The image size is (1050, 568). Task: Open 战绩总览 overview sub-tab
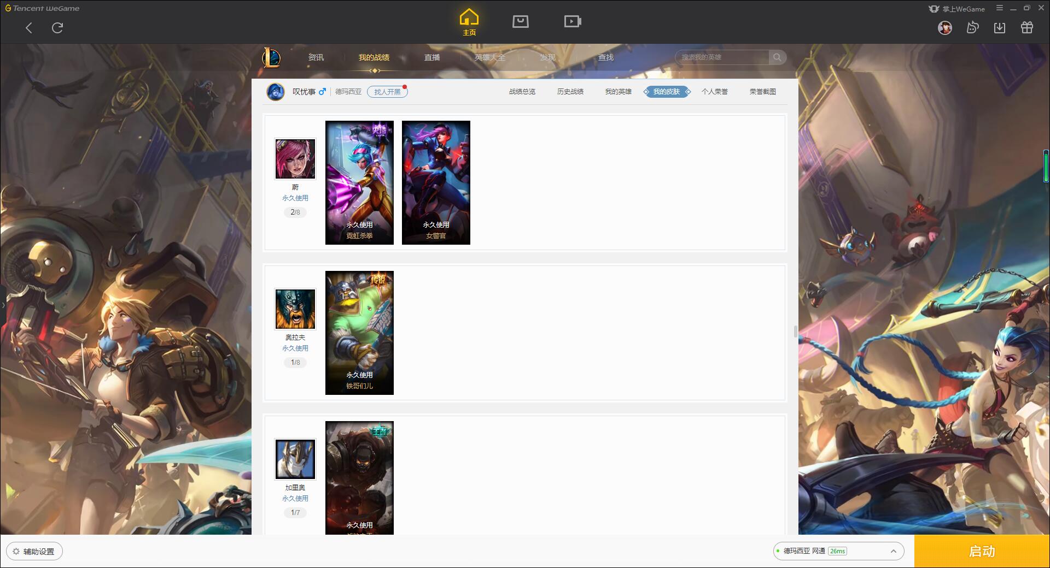pos(522,92)
